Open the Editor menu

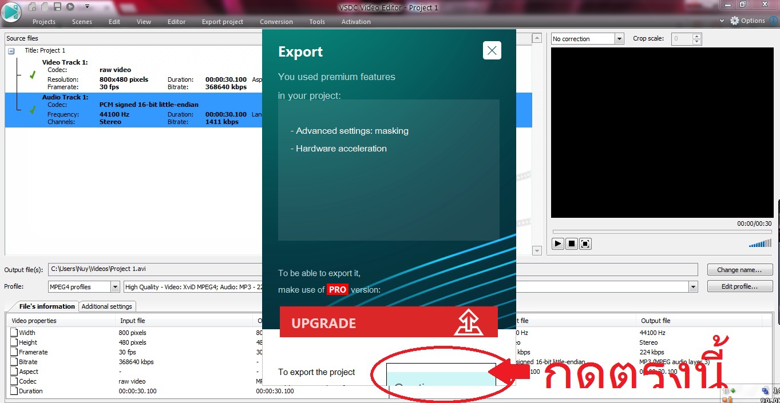pyautogui.click(x=176, y=22)
